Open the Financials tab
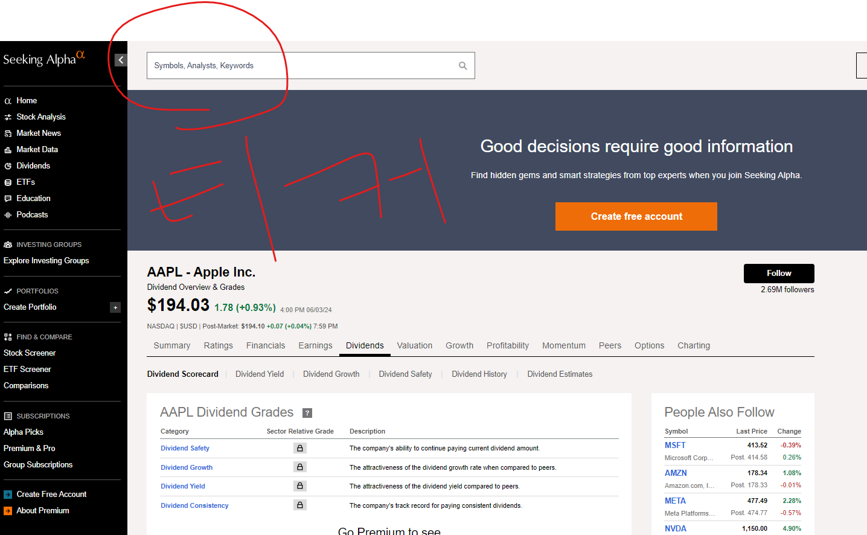 coord(266,345)
